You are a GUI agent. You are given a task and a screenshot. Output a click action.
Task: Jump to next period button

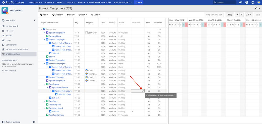(242, 15)
